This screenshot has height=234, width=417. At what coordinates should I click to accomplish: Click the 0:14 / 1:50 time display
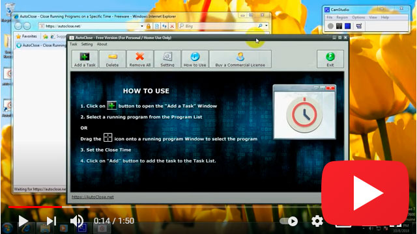click(x=114, y=221)
